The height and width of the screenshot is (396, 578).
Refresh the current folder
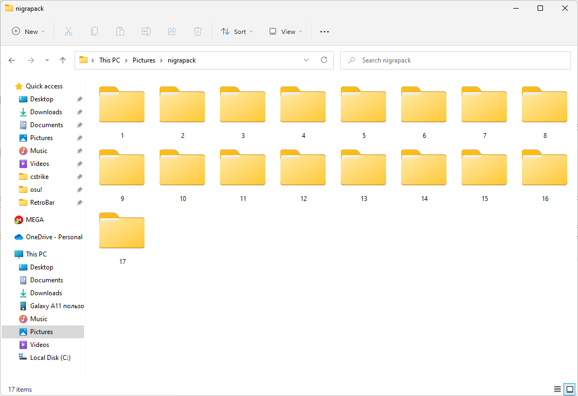click(x=324, y=60)
